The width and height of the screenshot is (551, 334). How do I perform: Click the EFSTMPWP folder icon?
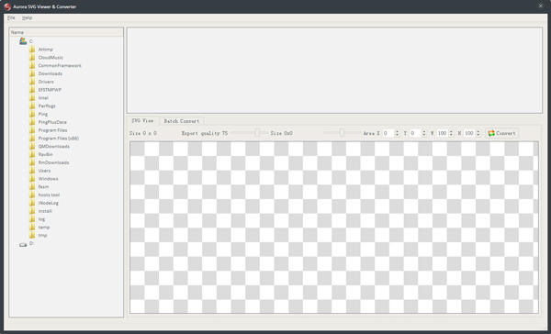(32, 90)
